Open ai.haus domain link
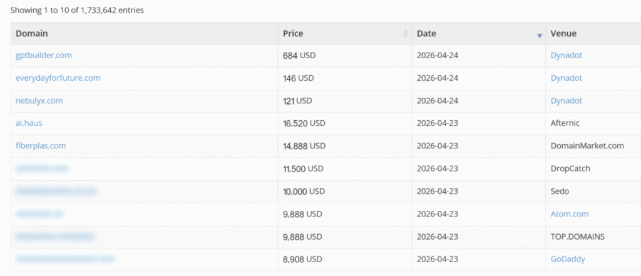Image resolution: width=641 pixels, height=276 pixels. (x=29, y=123)
